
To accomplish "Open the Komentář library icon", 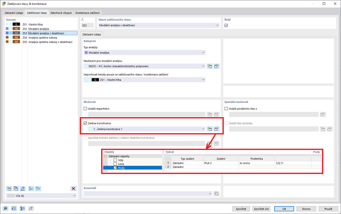I will pos(216,193).
